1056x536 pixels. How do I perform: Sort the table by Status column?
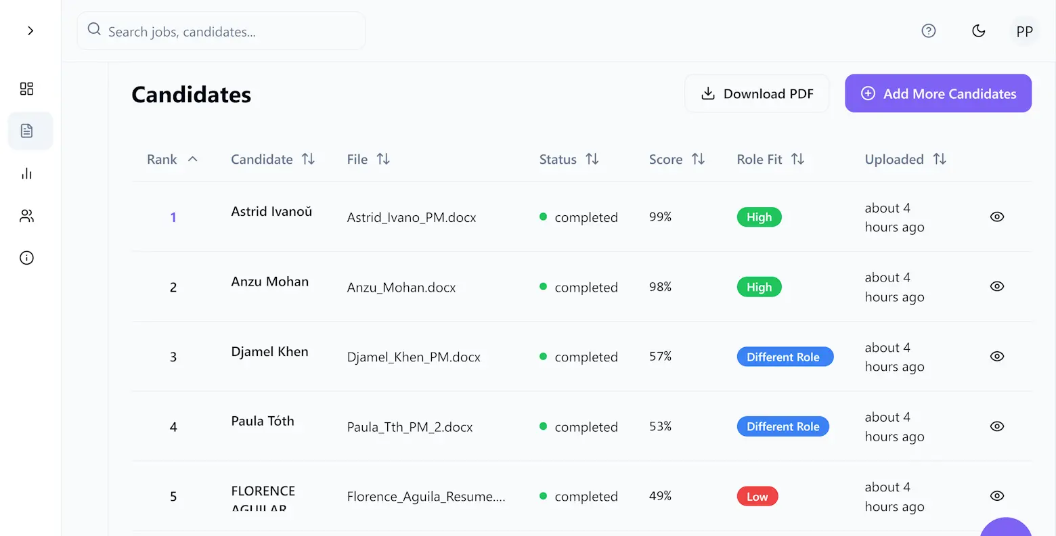[x=569, y=159]
